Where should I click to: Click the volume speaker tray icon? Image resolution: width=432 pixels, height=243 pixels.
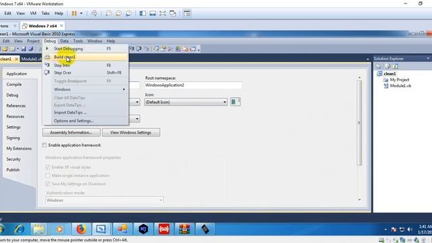pyautogui.click(x=410, y=230)
